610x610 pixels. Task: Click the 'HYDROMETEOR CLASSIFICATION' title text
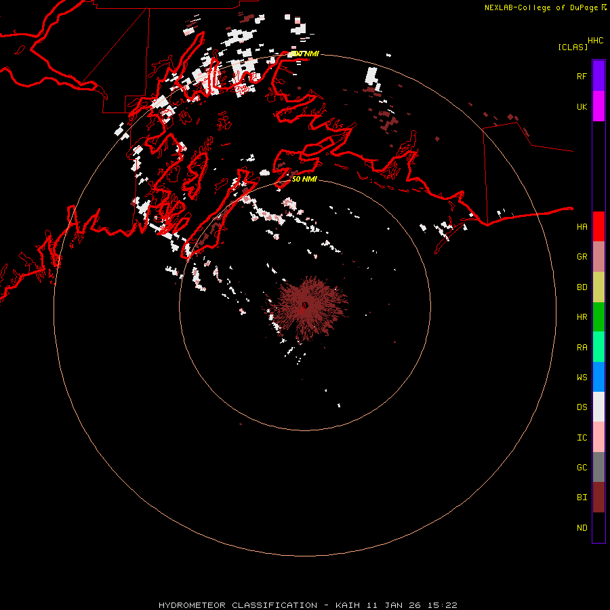click(238, 605)
